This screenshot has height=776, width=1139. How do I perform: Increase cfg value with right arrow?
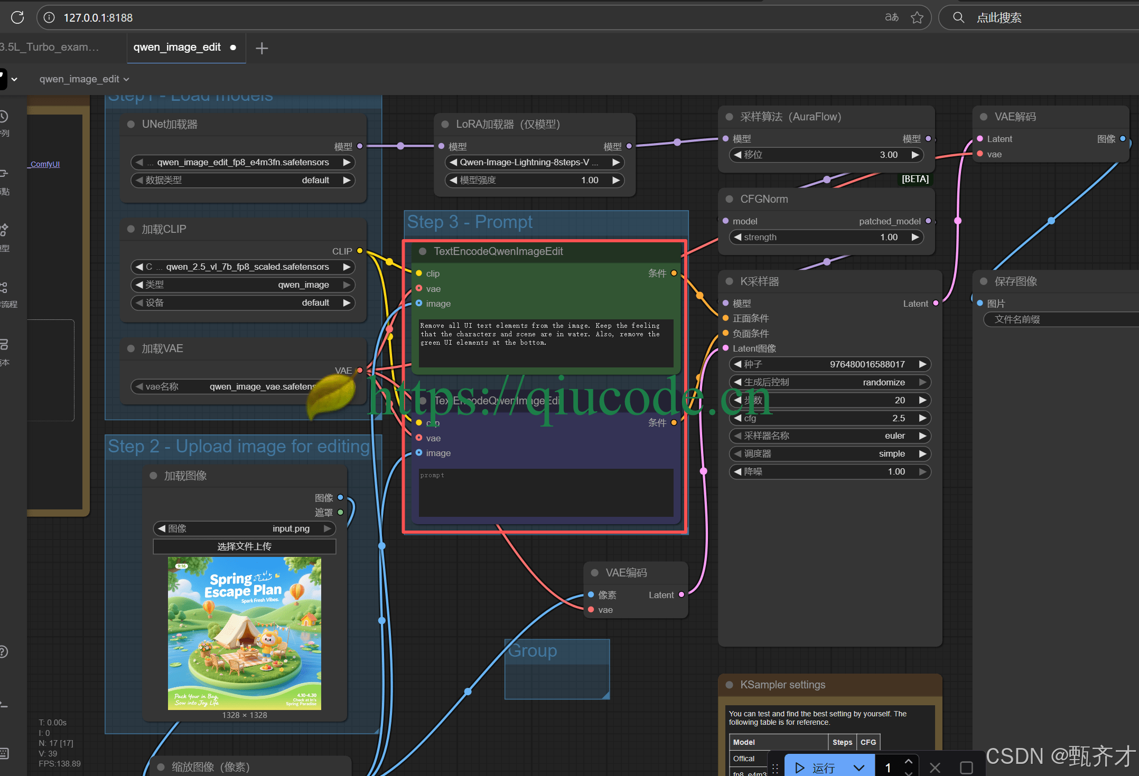click(x=922, y=418)
